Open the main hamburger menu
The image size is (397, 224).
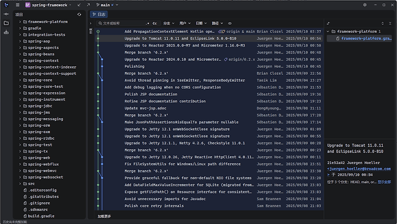tap(17, 5)
